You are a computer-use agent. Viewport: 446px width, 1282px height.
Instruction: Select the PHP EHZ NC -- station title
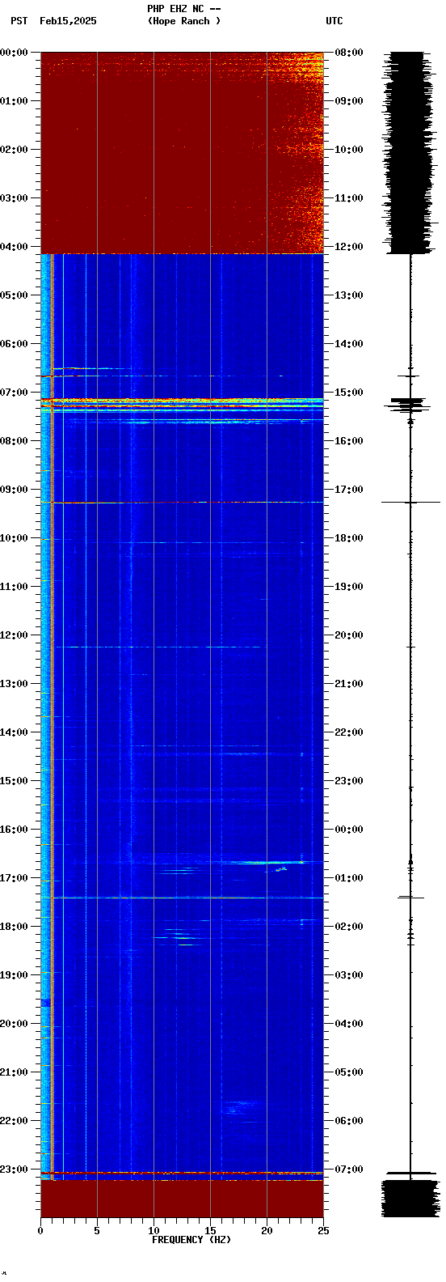coord(184,9)
